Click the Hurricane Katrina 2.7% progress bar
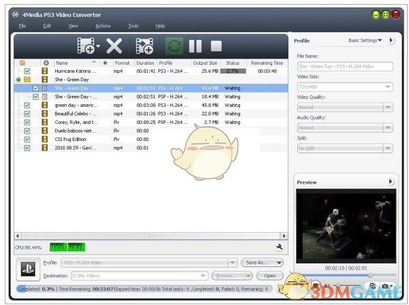Screen dimensions: 409x305 click(x=233, y=71)
